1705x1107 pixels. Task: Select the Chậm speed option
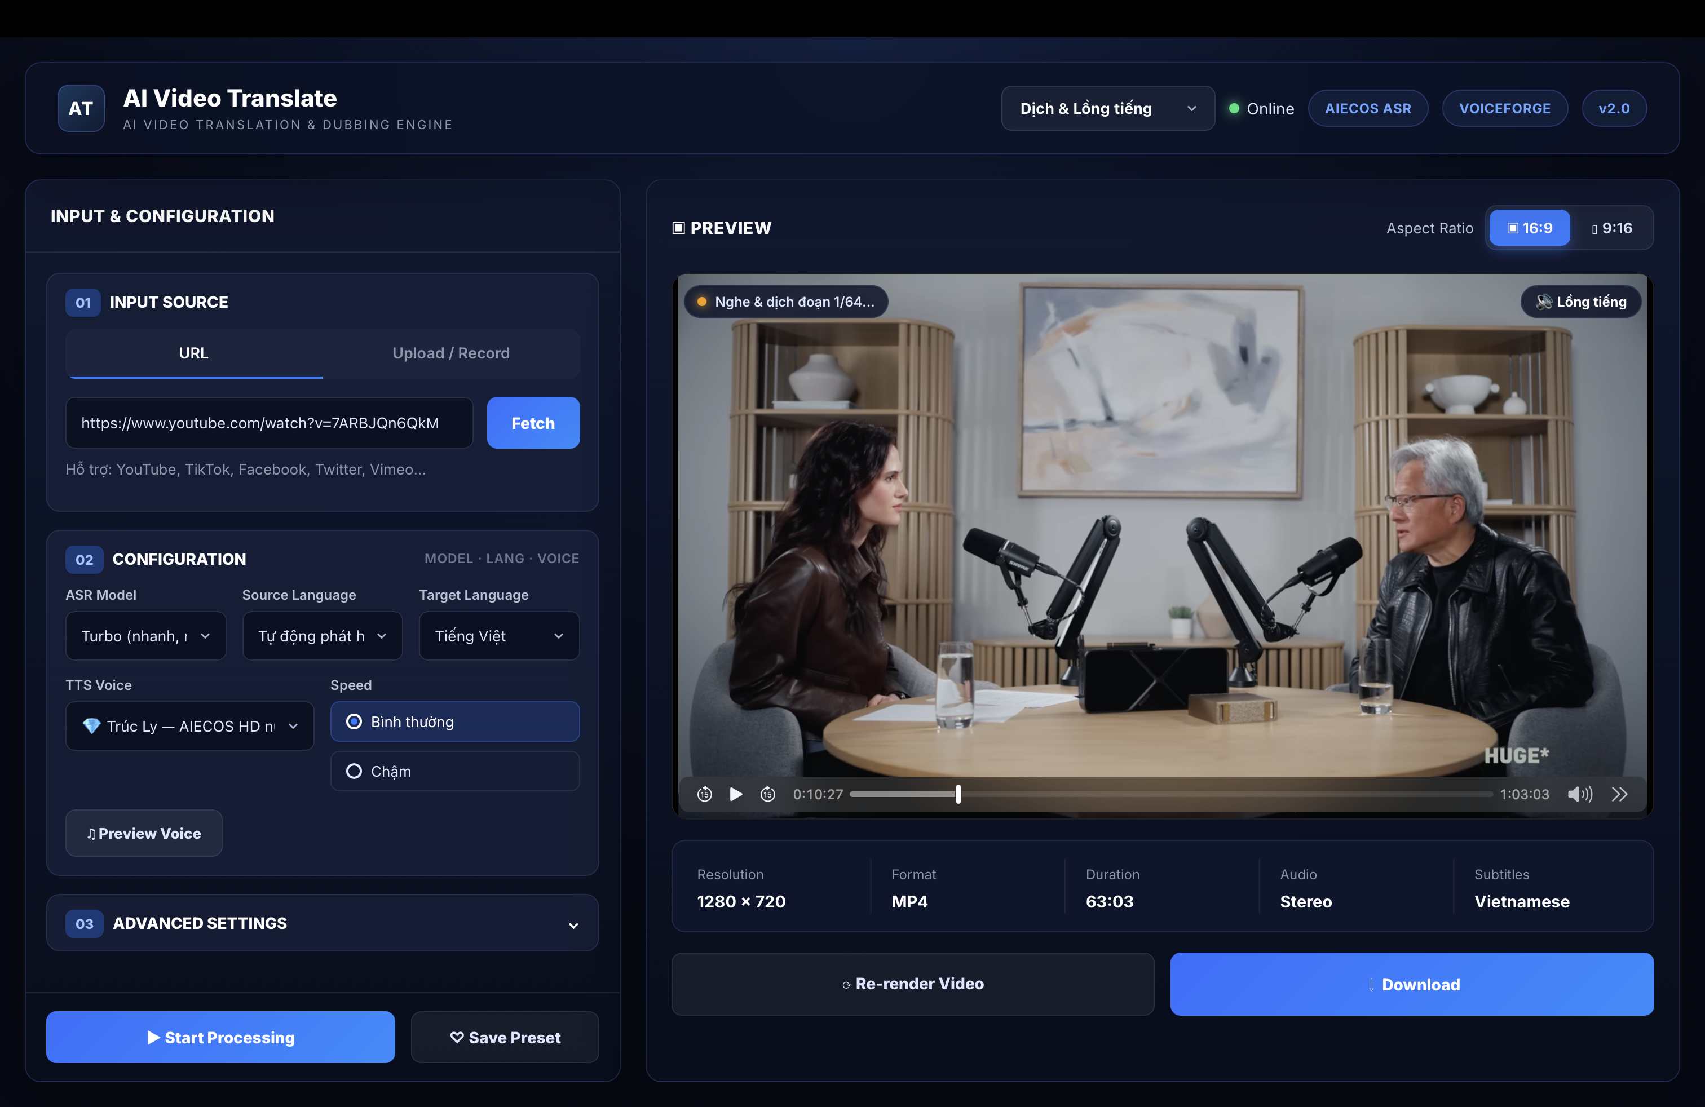coord(455,771)
